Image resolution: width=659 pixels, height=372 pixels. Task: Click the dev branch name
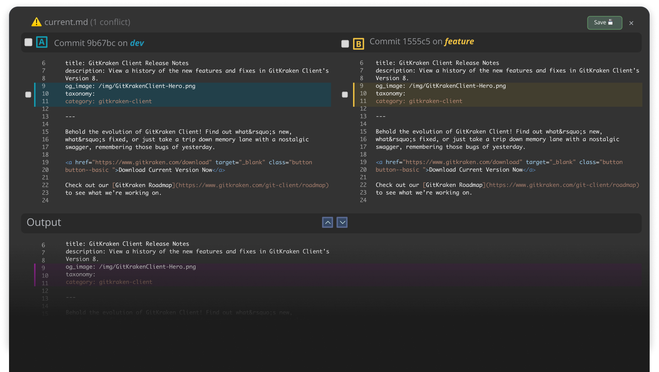click(137, 43)
